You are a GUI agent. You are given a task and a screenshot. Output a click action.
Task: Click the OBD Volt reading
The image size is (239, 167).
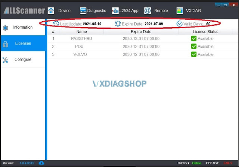pos(228,163)
